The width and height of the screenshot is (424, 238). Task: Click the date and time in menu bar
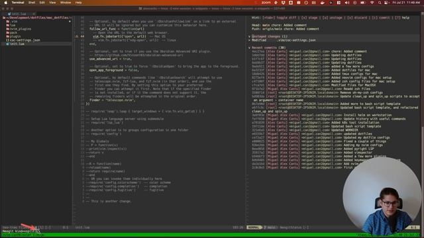click(x=406, y=3)
